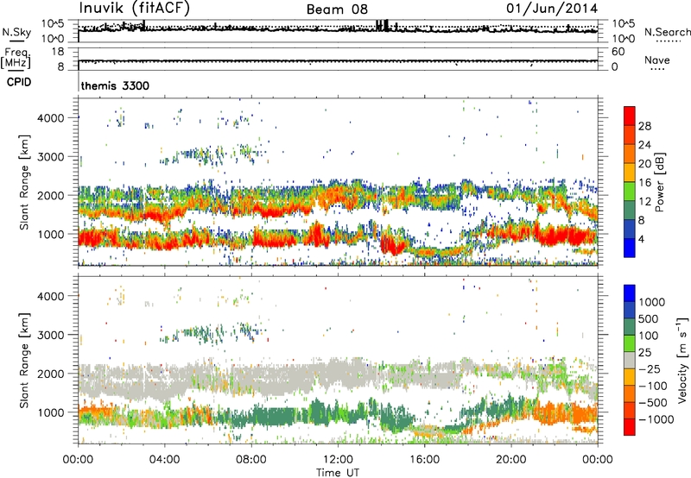The width and height of the screenshot is (691, 478).
Task: Click the 'Beam 08' heading
Action: pos(337,9)
